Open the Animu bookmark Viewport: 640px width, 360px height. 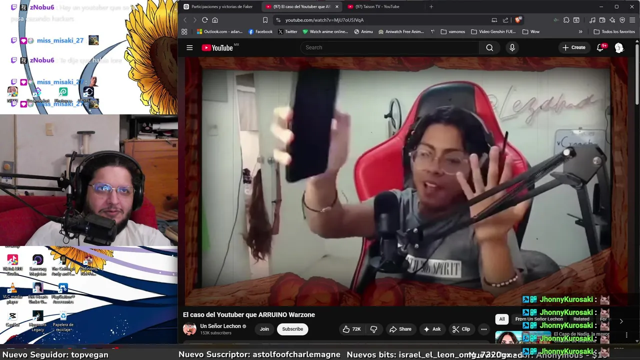click(363, 31)
